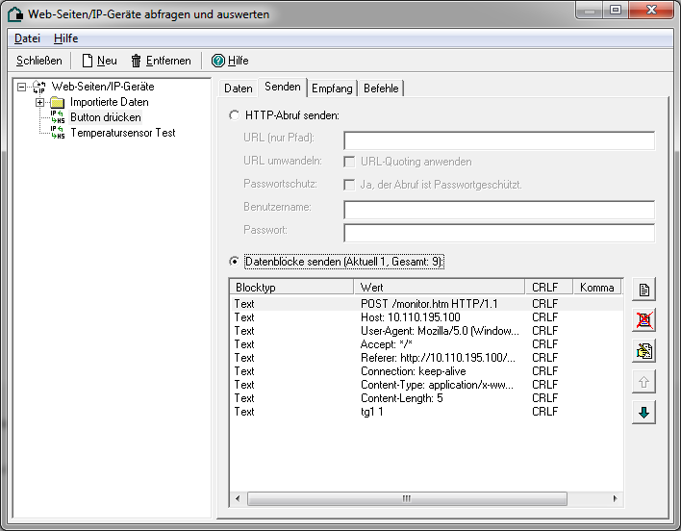The width and height of the screenshot is (681, 531).
Task: Collapse the Web-Seiten/IP-Geräte root node
Action: point(21,87)
